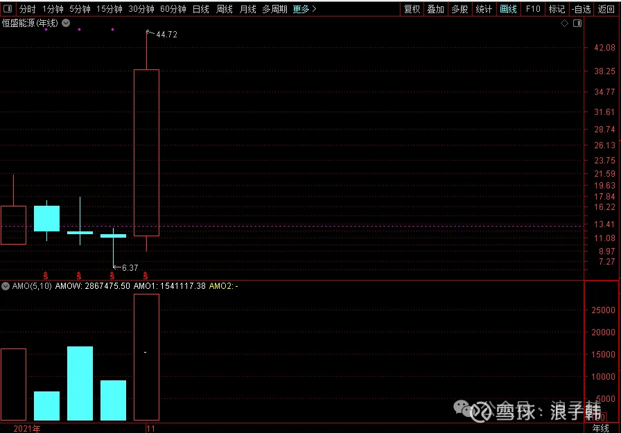The width and height of the screenshot is (621, 433).
Task: Toggle 复权 price adjustment
Action: 412,9
